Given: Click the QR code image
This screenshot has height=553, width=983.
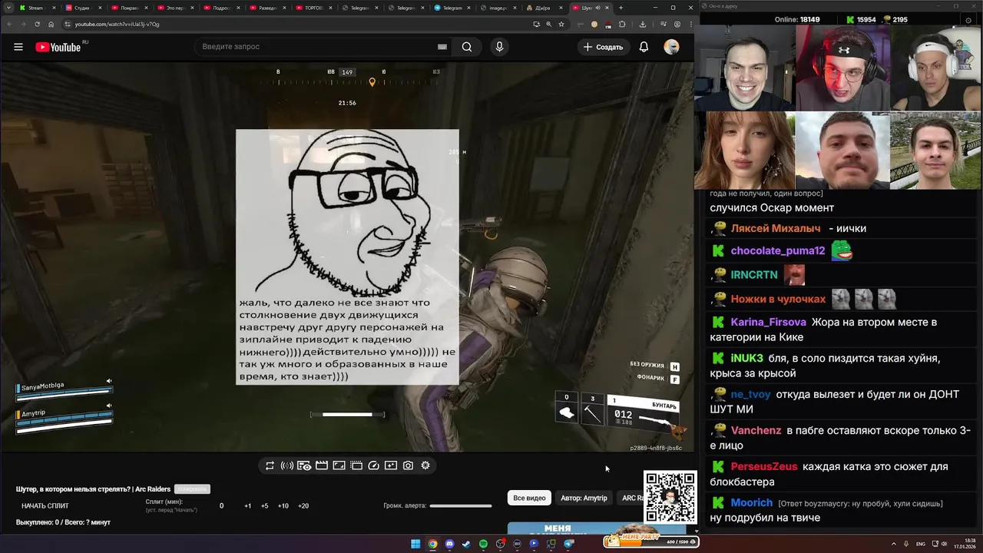Looking at the screenshot, I should pyautogui.click(x=670, y=498).
